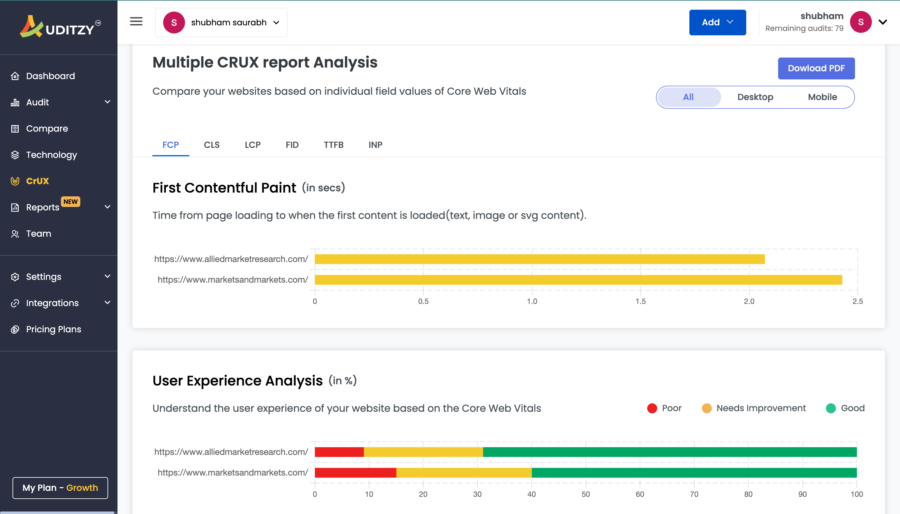The height and width of the screenshot is (514, 900).
Task: Click the Dashboard home icon
Action: point(15,76)
